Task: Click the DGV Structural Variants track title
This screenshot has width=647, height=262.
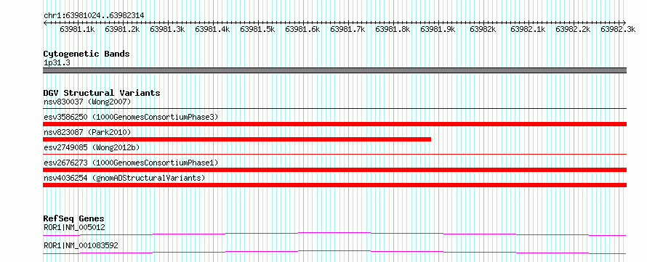Action: click(x=102, y=93)
